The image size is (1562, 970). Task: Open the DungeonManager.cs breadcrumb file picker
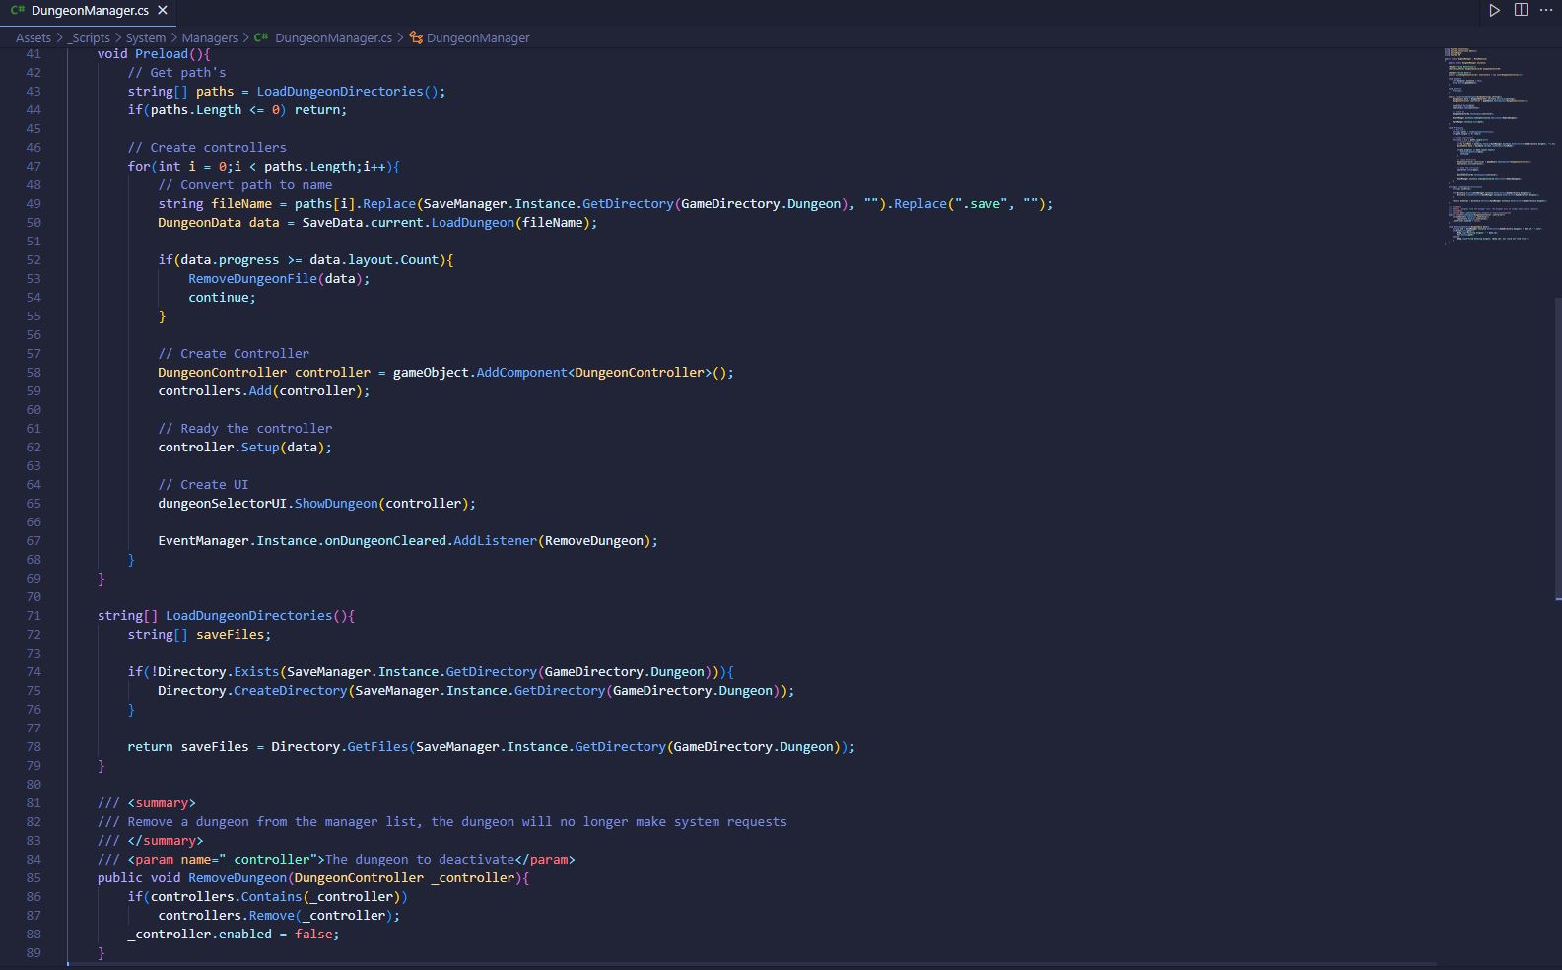click(333, 37)
